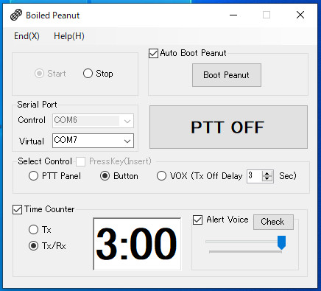Toggle the Alert Voice checkbox
321x291 pixels.
[x=197, y=220]
